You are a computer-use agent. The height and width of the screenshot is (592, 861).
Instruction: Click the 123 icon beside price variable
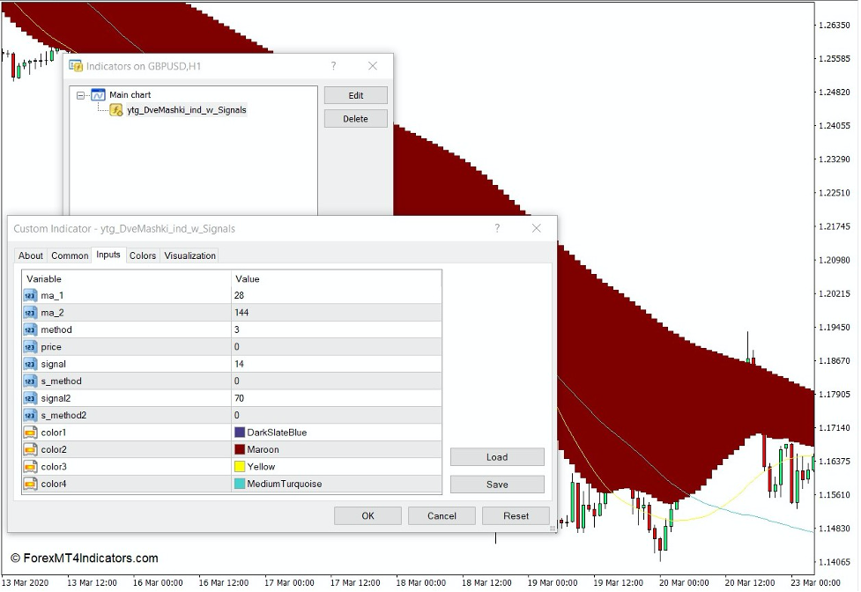point(29,347)
